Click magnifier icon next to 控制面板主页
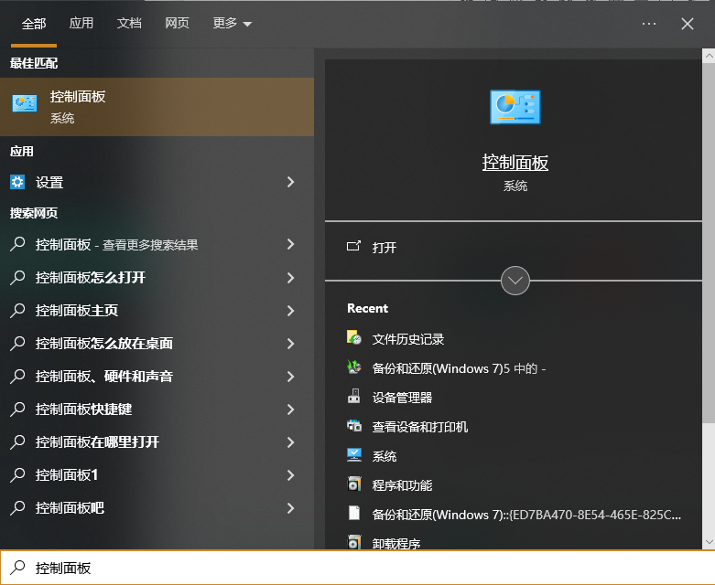Screen dimensions: 715x585 [17, 310]
